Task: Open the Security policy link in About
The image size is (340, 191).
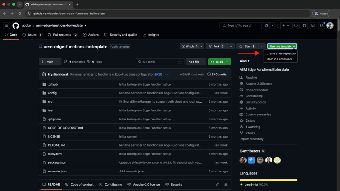Action: point(255,102)
